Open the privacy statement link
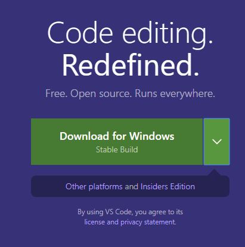Screen dimensions: 245x247 (x=148, y=222)
